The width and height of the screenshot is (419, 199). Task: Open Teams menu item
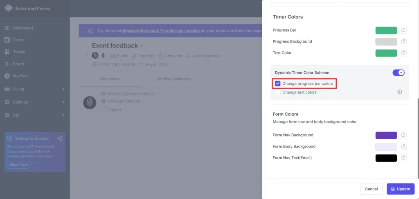click(19, 52)
